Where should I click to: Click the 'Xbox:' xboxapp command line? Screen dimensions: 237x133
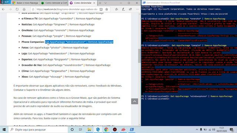click(56, 77)
